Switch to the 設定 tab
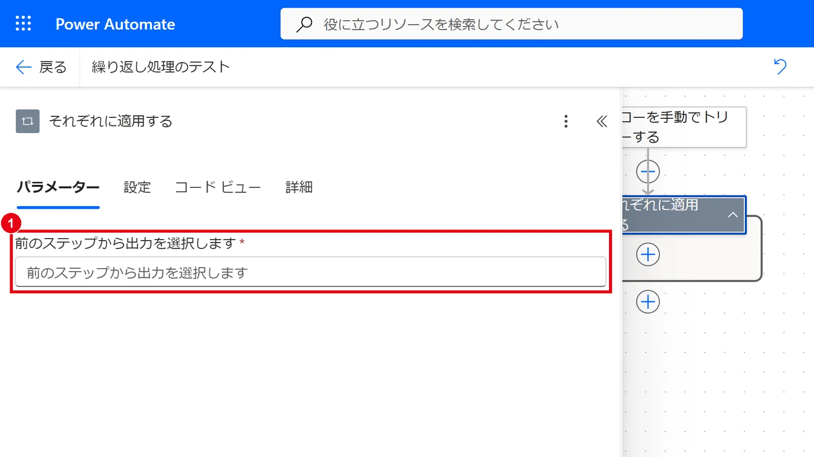This screenshot has width=814, height=457. 137,187
